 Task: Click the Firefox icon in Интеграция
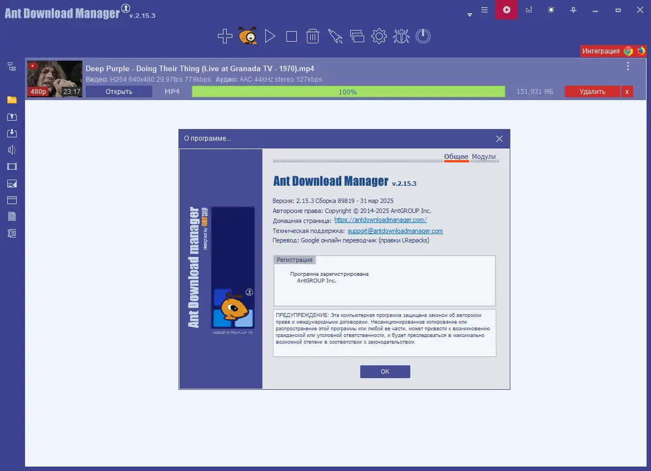coord(641,51)
